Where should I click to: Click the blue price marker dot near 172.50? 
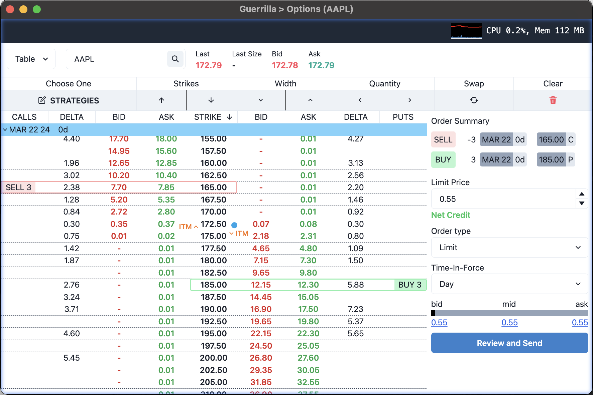(234, 225)
